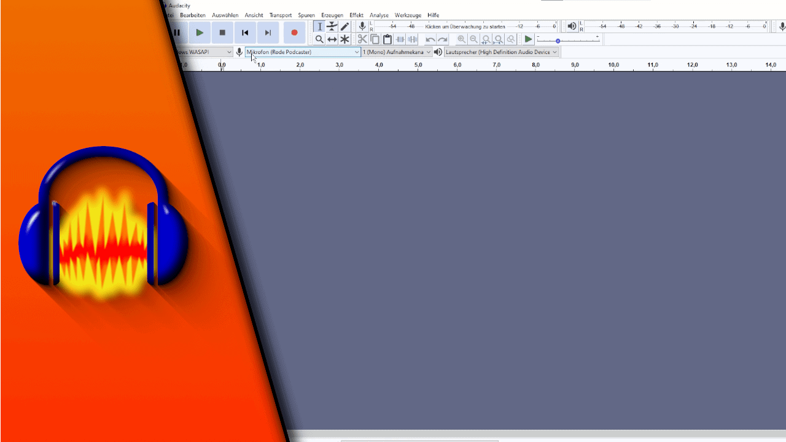Click the Trim audio icon
786x442 pixels.
pyautogui.click(x=400, y=39)
